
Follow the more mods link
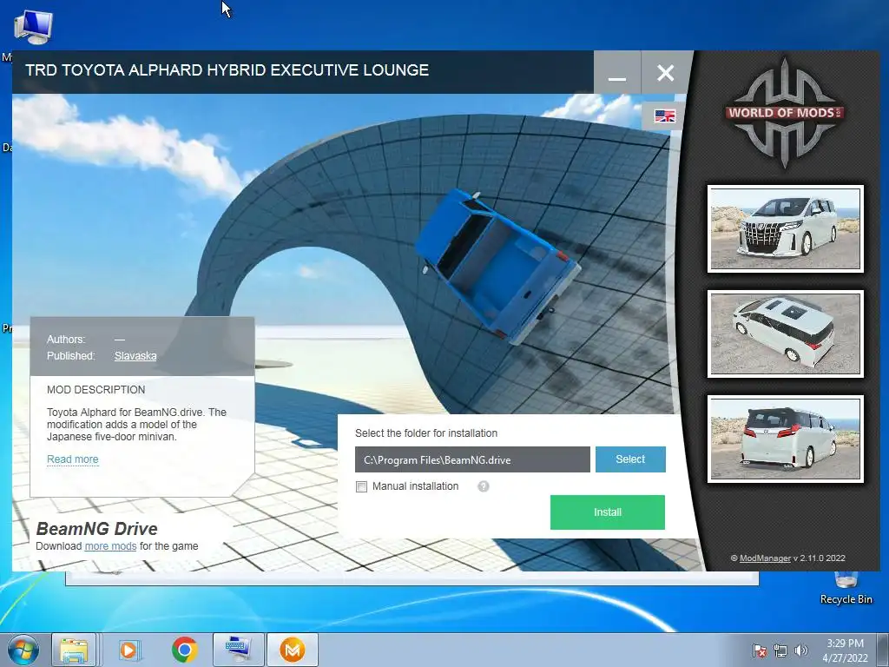pos(110,546)
